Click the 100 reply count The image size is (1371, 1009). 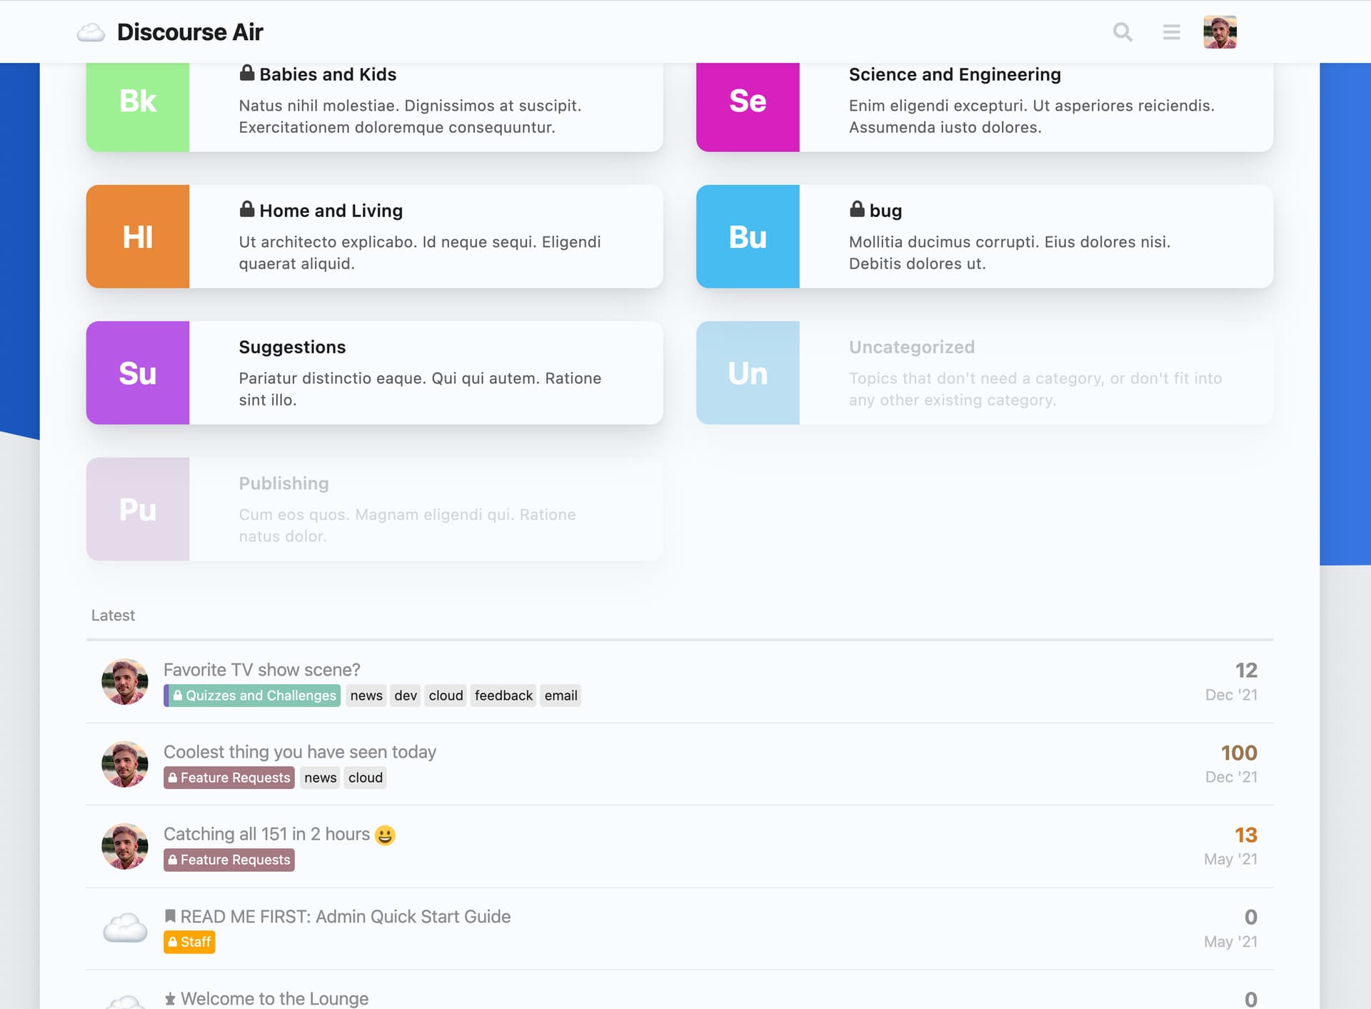(1238, 753)
